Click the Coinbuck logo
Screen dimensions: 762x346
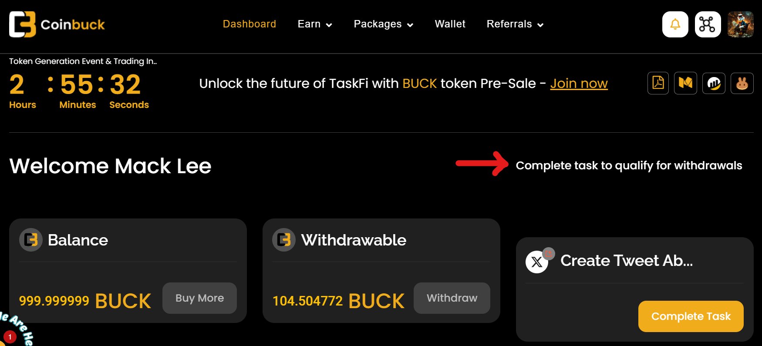[x=57, y=24]
